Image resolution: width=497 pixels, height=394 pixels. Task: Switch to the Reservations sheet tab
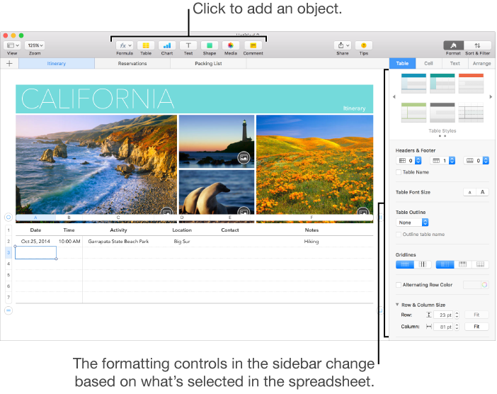coord(132,64)
